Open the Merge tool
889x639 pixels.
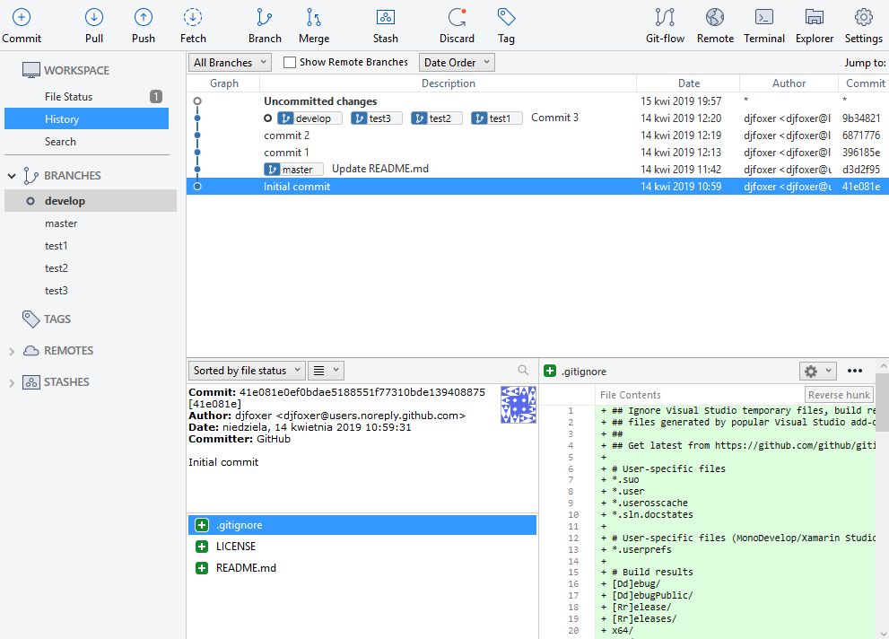[314, 18]
